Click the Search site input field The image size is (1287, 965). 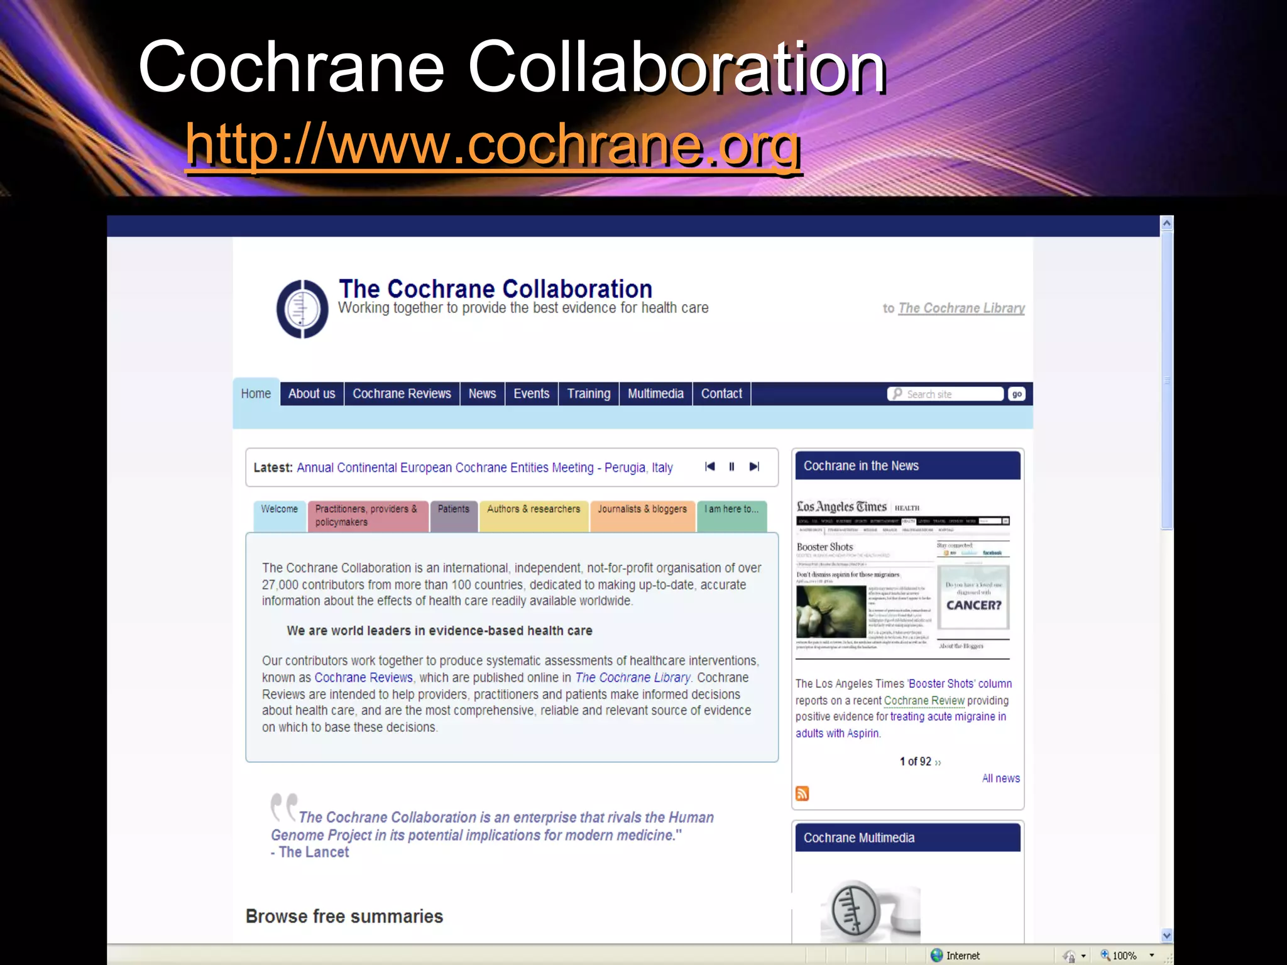click(x=946, y=394)
